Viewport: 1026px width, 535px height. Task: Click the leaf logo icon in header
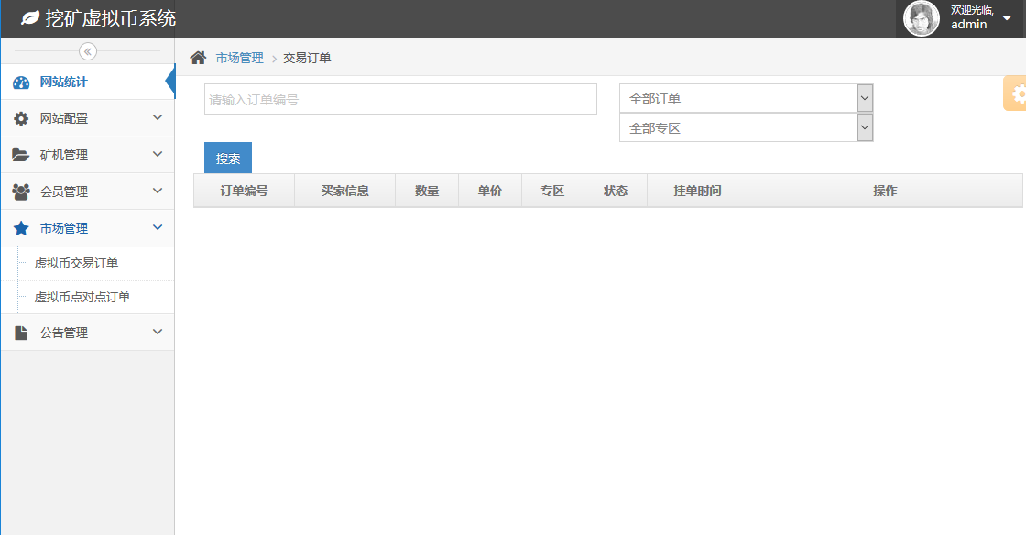[x=30, y=18]
